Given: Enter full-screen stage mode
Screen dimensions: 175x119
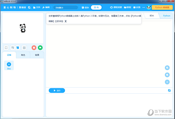Looking at the screenshot, I should pos(6,48).
